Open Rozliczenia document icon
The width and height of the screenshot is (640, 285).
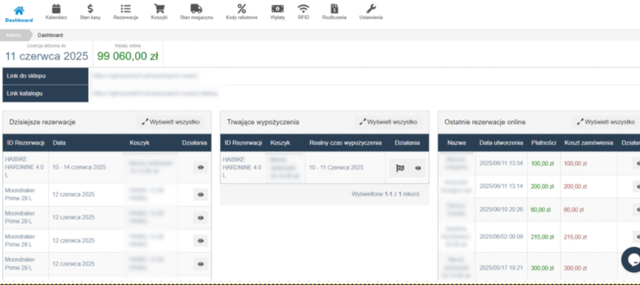[x=335, y=9]
